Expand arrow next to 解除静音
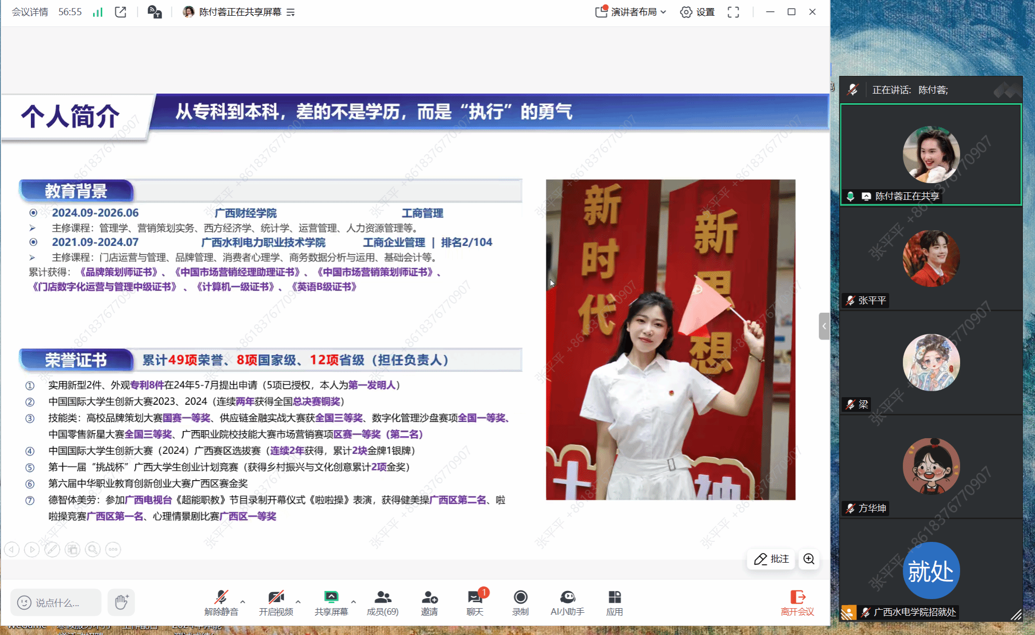 coord(243,602)
